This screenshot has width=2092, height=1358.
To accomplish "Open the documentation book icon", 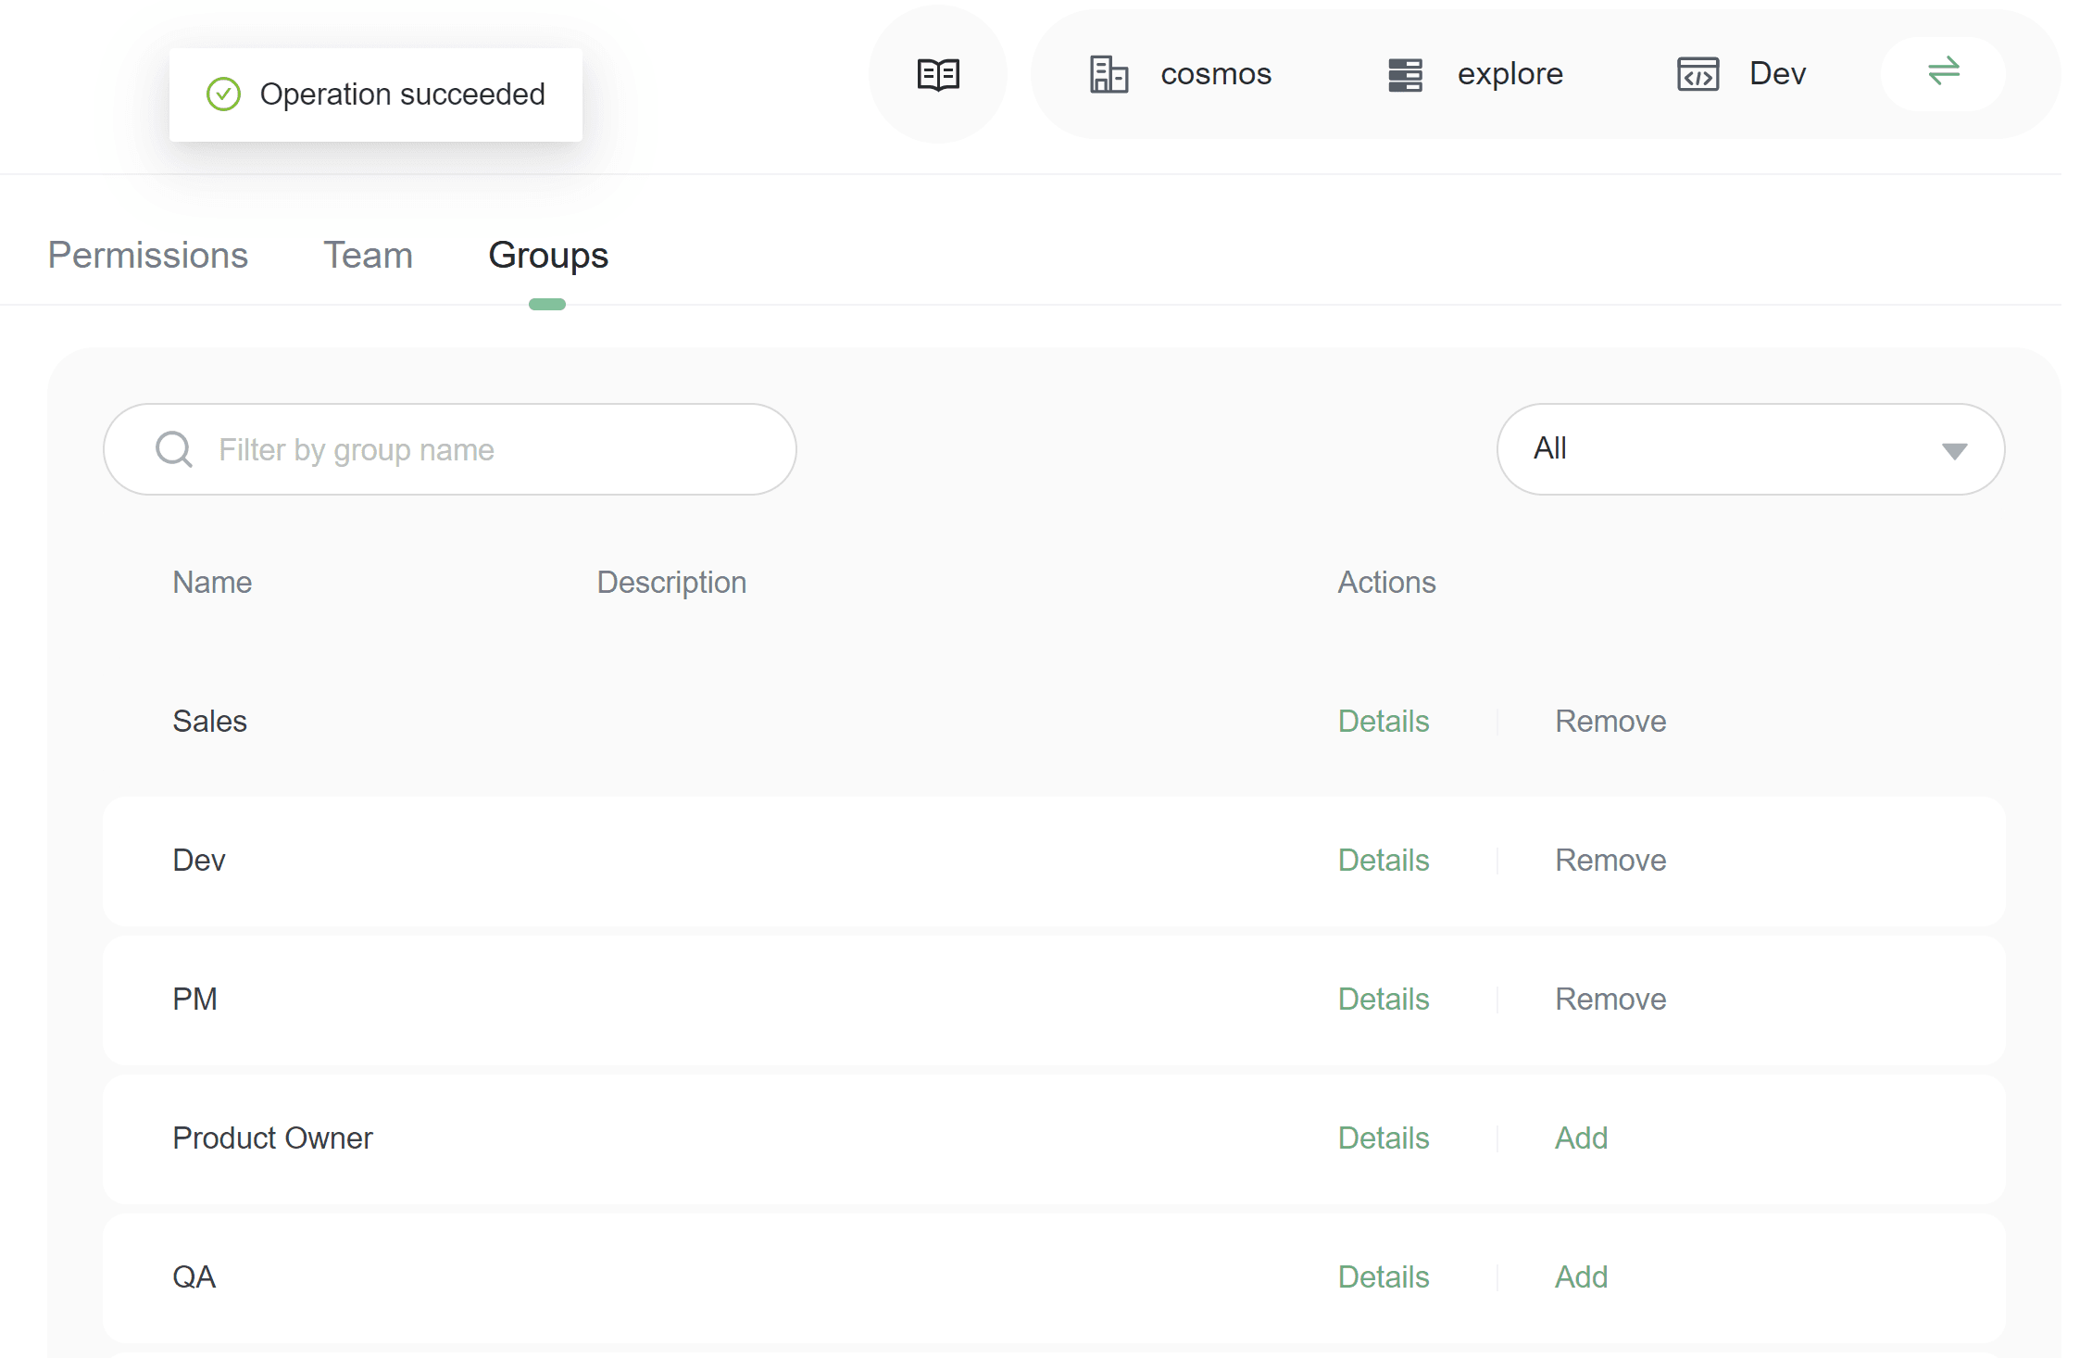I will tap(937, 74).
